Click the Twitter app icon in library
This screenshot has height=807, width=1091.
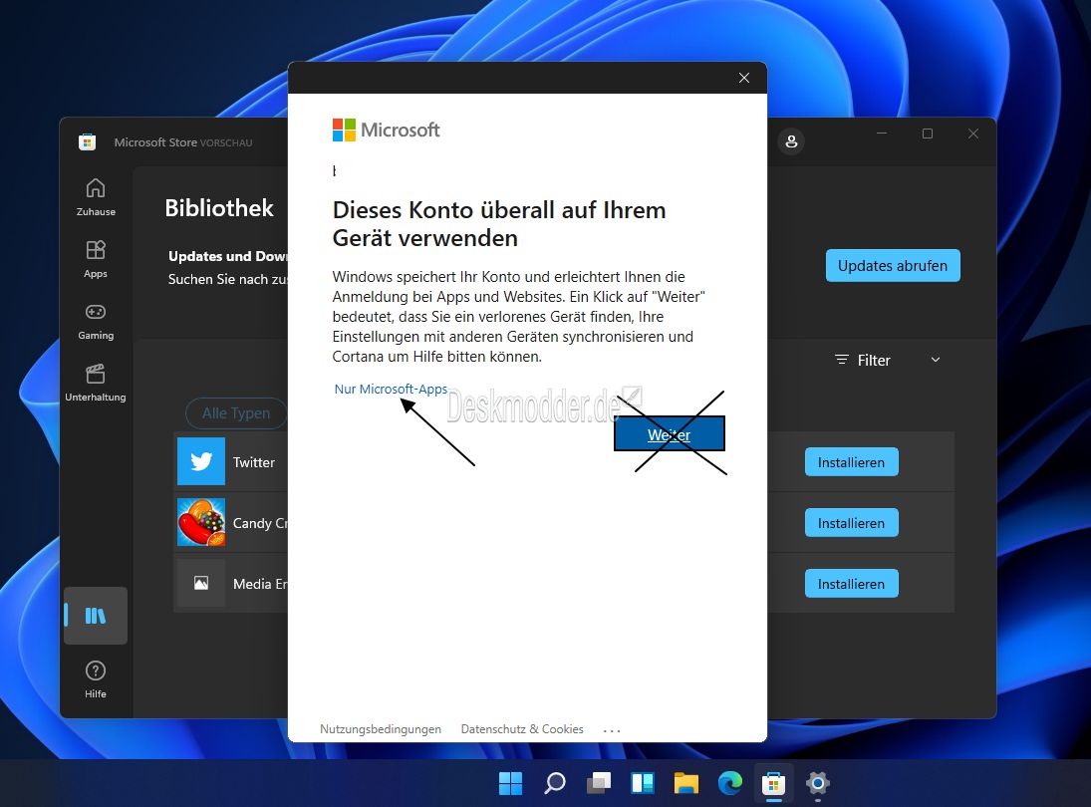pyautogui.click(x=201, y=461)
